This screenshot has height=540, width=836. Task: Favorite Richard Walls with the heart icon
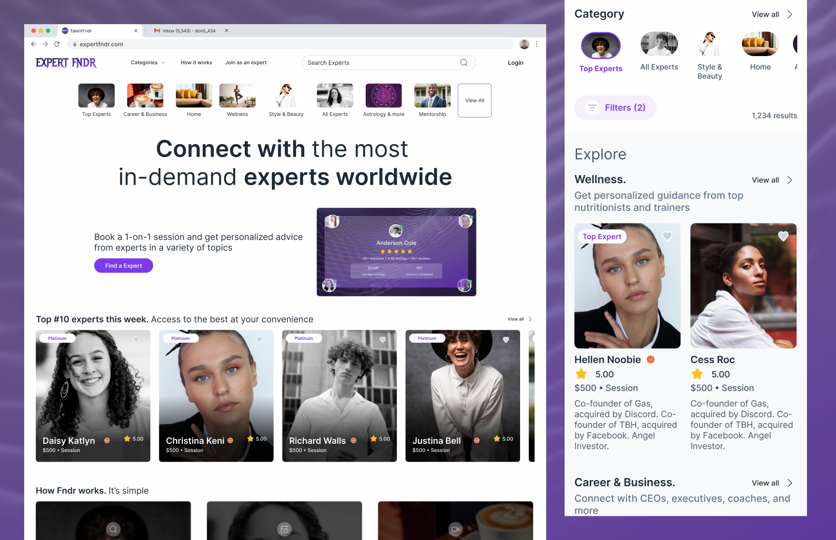(383, 339)
